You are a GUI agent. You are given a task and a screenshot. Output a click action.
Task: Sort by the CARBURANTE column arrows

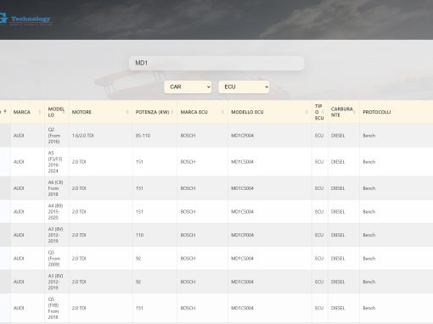coord(355,112)
